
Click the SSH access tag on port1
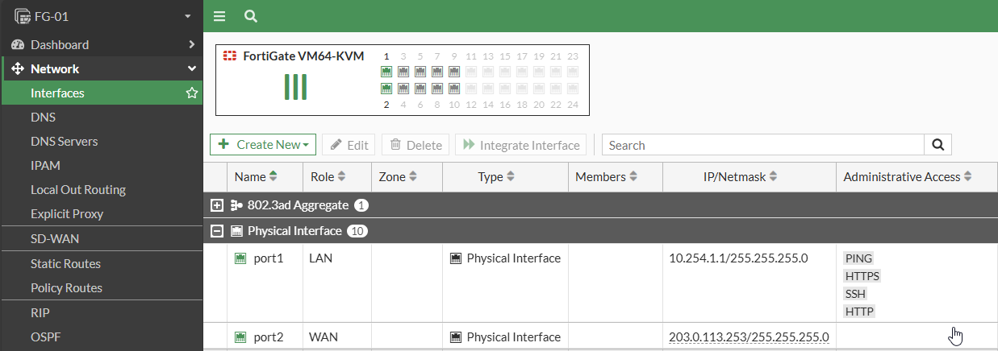click(855, 294)
